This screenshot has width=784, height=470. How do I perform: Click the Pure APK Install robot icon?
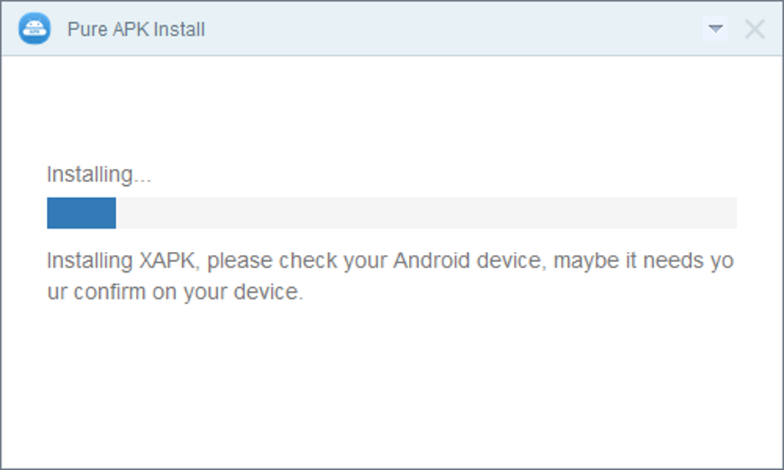(34, 29)
